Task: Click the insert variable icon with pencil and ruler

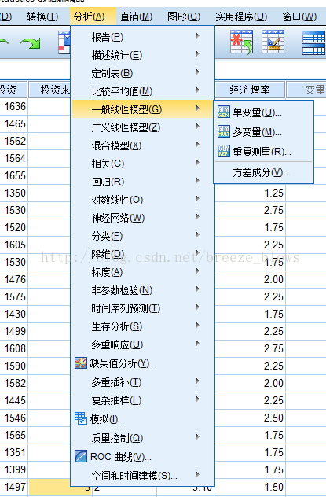Action: (x=273, y=42)
